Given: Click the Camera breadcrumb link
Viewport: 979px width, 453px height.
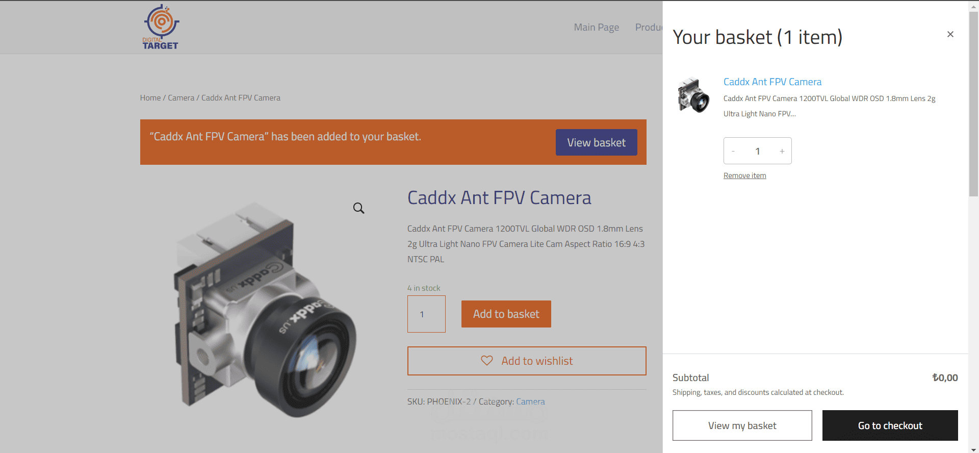Looking at the screenshot, I should (181, 97).
